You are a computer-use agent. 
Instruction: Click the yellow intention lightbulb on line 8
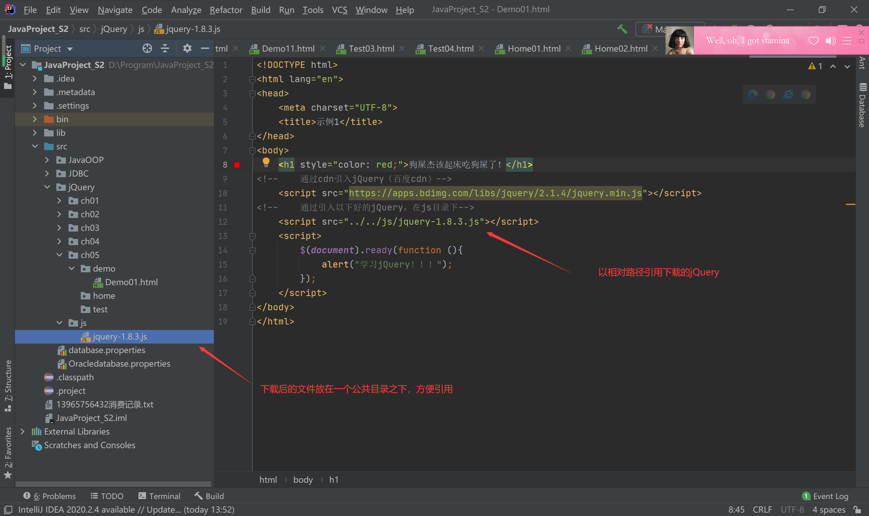266,162
